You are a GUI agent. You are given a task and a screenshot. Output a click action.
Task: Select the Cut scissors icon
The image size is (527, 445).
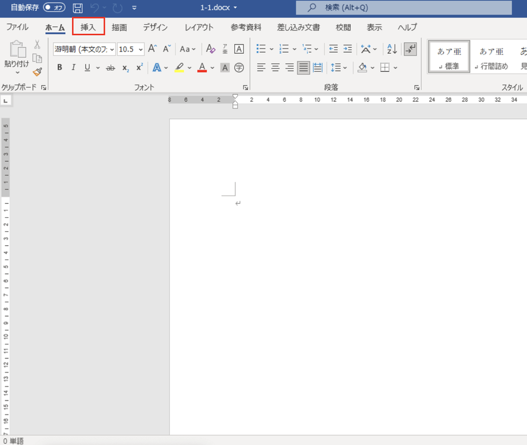click(x=37, y=44)
